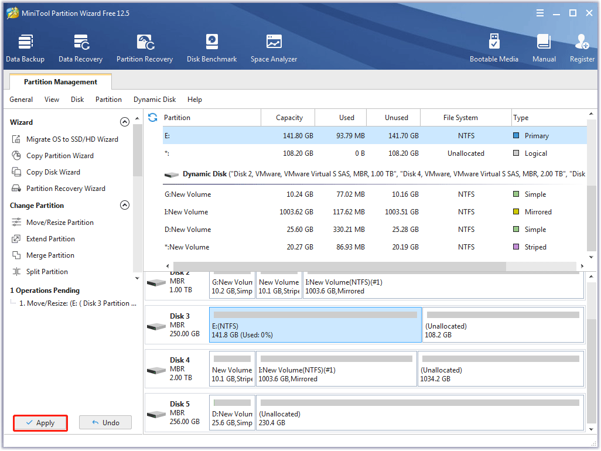This screenshot has height=451, width=601.
Task: Undo the last pending operation
Action: (105, 423)
